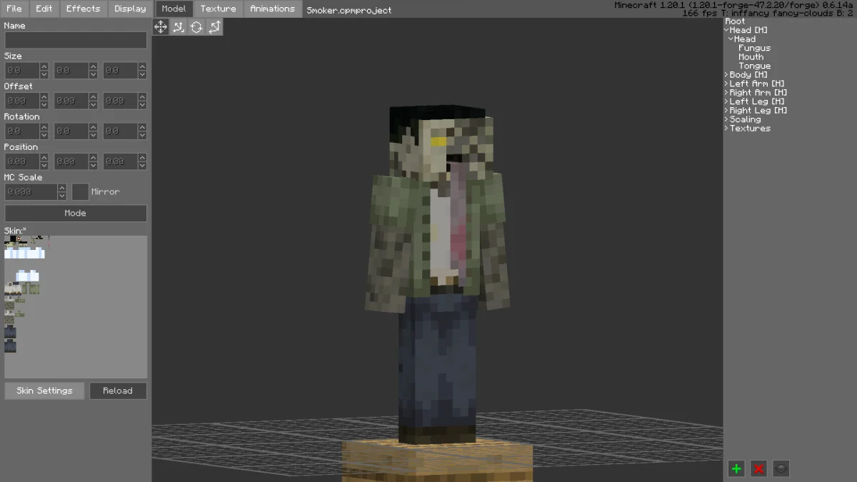Open the File menu
857x482 pixels.
point(14,9)
